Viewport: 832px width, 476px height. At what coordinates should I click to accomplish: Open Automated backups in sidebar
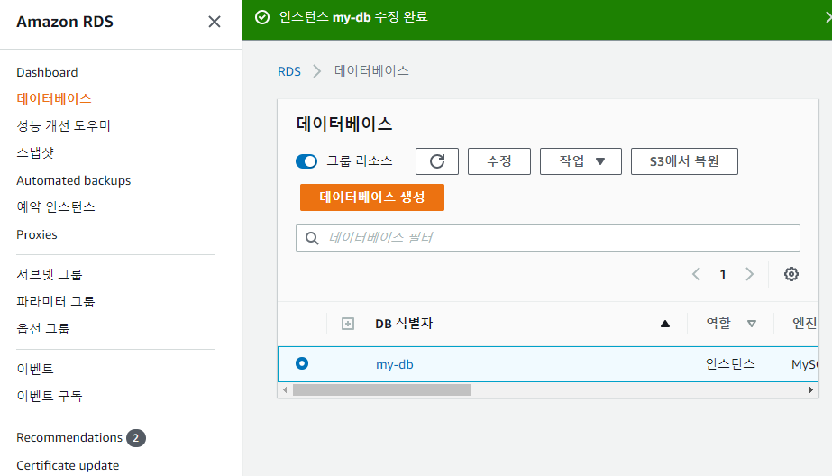73,180
